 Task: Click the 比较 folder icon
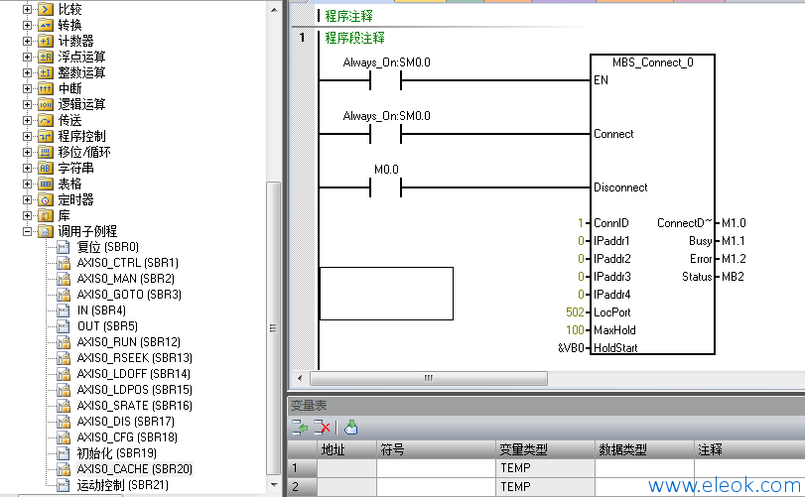point(46,9)
